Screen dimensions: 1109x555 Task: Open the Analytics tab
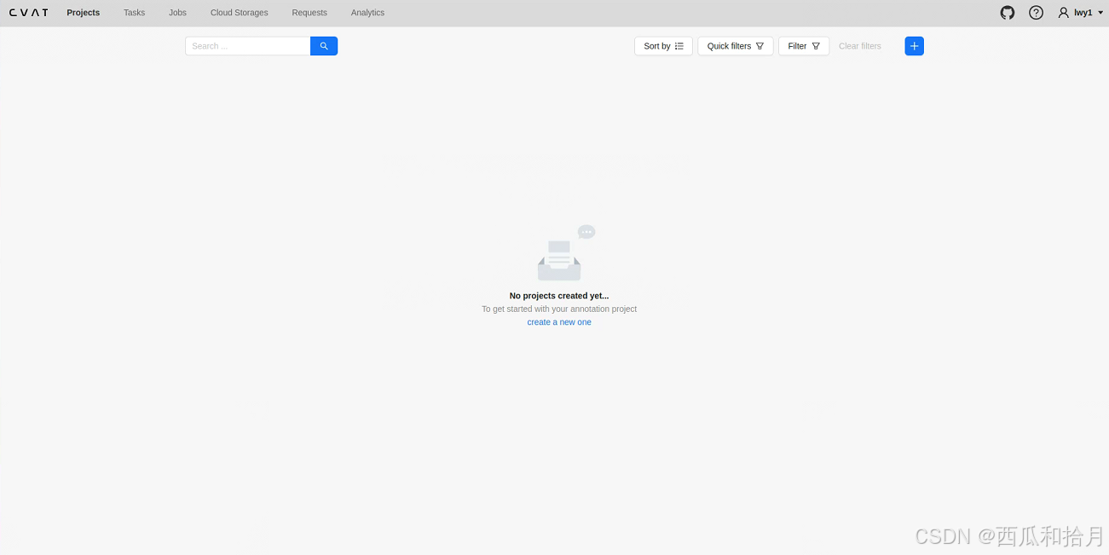[x=367, y=13]
